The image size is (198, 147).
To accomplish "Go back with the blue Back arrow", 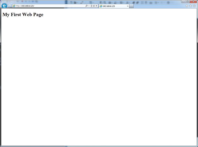I will [x=4, y=6].
